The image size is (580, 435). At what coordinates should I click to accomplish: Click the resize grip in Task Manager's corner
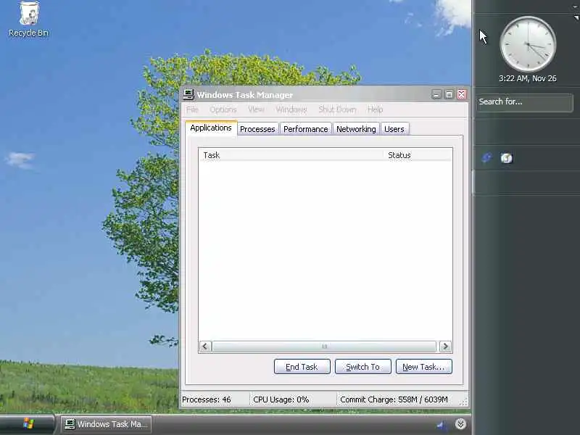(463, 402)
